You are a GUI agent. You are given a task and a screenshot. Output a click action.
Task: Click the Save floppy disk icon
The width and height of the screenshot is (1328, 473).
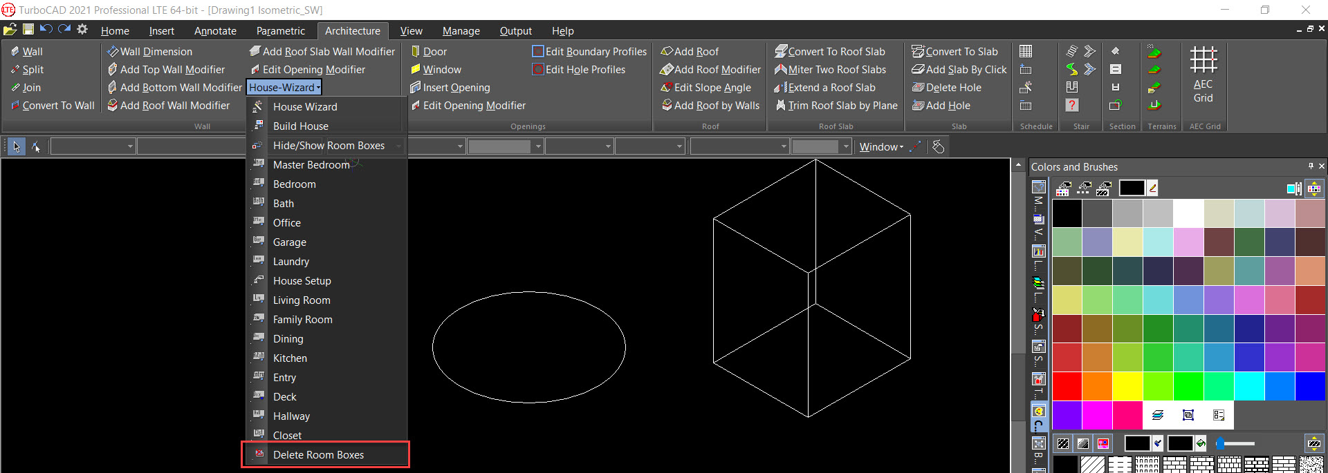click(28, 30)
